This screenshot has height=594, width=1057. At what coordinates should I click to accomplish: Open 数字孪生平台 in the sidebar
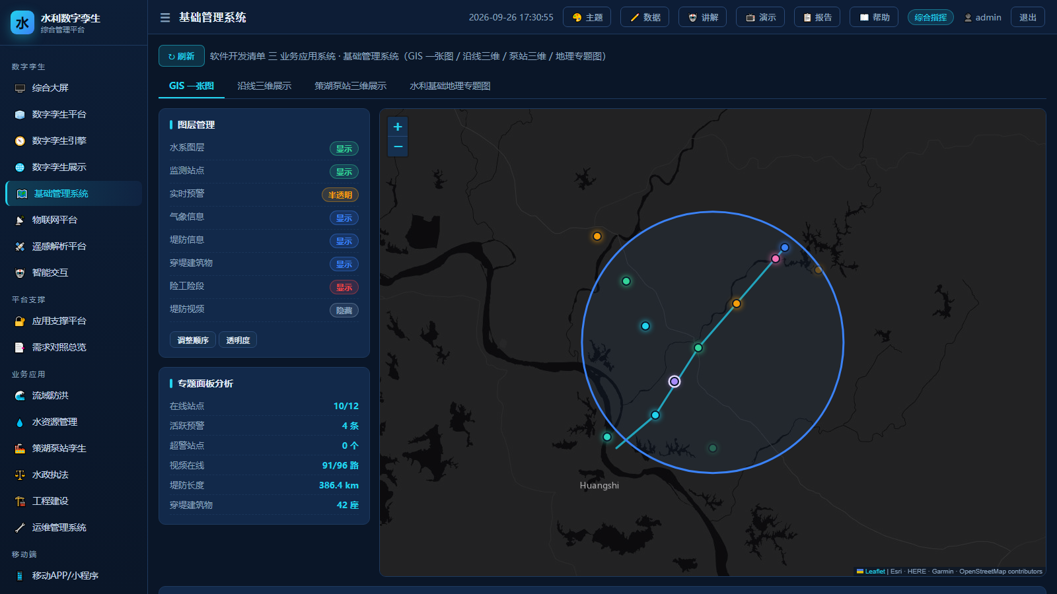coord(73,114)
